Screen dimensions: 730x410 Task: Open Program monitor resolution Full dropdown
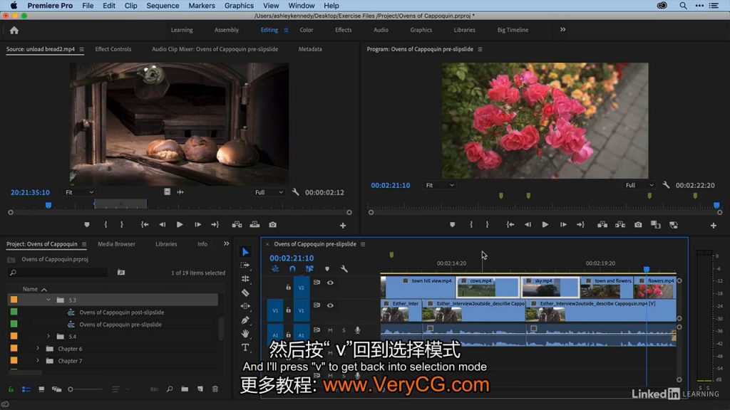pyautogui.click(x=639, y=185)
